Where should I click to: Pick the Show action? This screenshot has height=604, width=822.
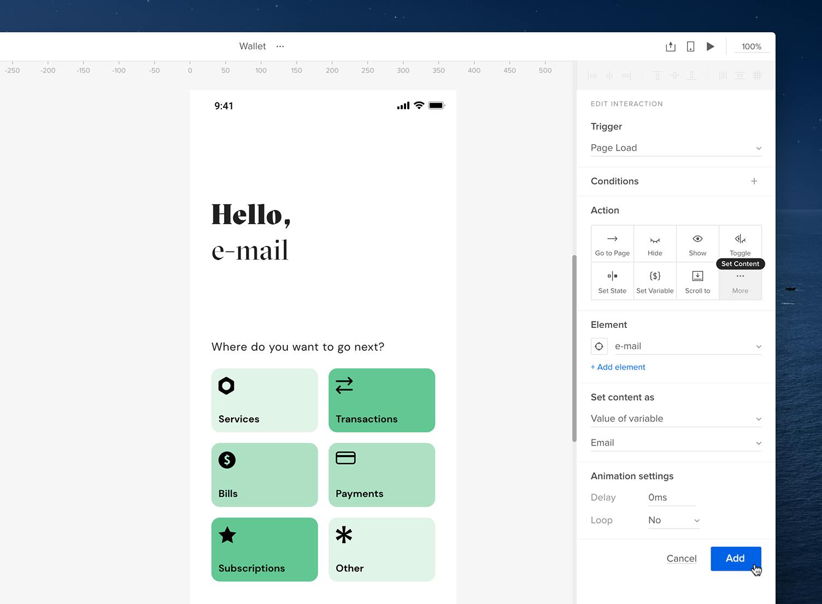(697, 244)
